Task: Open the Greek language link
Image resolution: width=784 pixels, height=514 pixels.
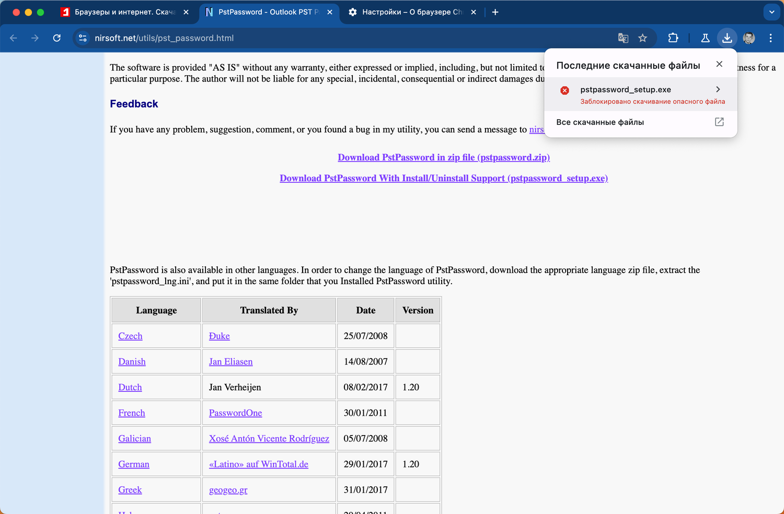Action: 130,489
